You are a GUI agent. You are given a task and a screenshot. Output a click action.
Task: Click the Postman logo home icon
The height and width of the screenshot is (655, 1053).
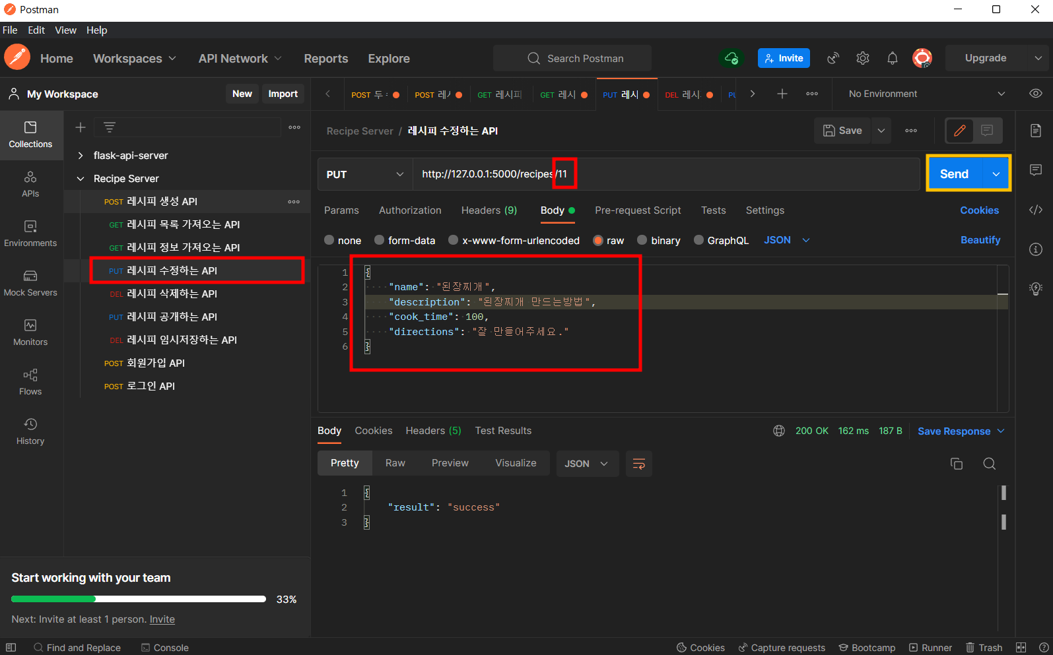click(17, 57)
